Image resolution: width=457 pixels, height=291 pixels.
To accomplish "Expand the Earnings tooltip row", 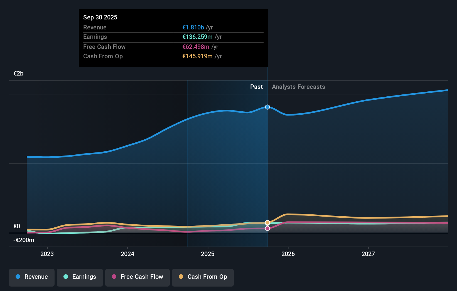I will coord(173,37).
